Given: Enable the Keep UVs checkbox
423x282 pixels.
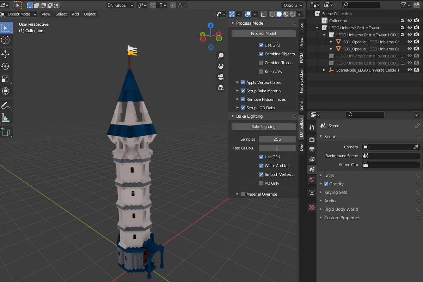Looking at the screenshot, I should tap(261, 72).
